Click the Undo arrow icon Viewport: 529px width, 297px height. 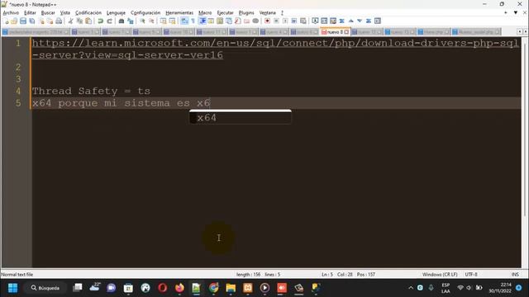click(101, 21)
